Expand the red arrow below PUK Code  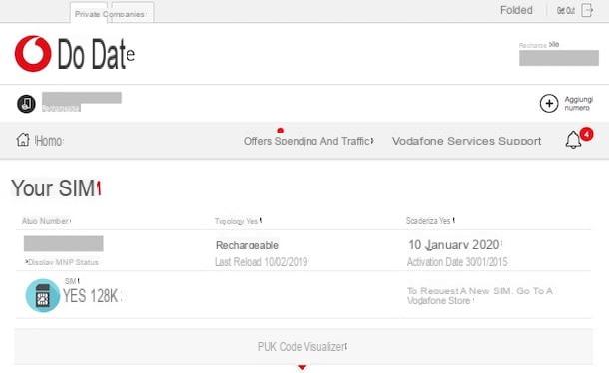303,367
